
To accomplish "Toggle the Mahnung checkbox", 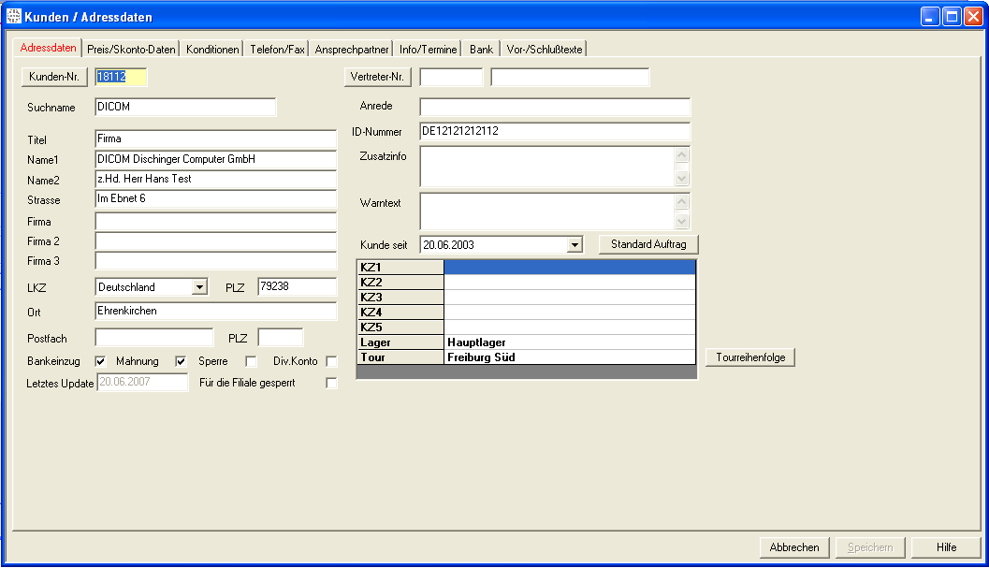I will click(x=182, y=361).
